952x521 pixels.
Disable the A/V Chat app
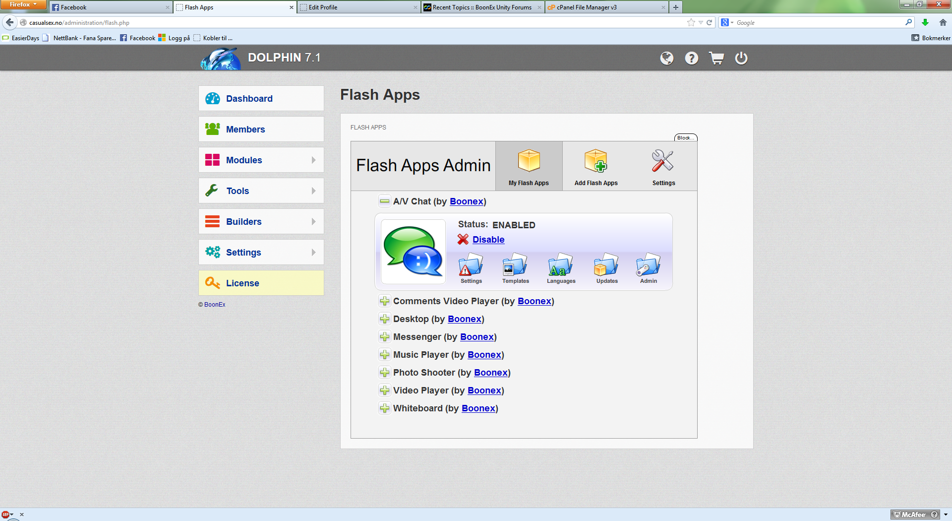(488, 240)
